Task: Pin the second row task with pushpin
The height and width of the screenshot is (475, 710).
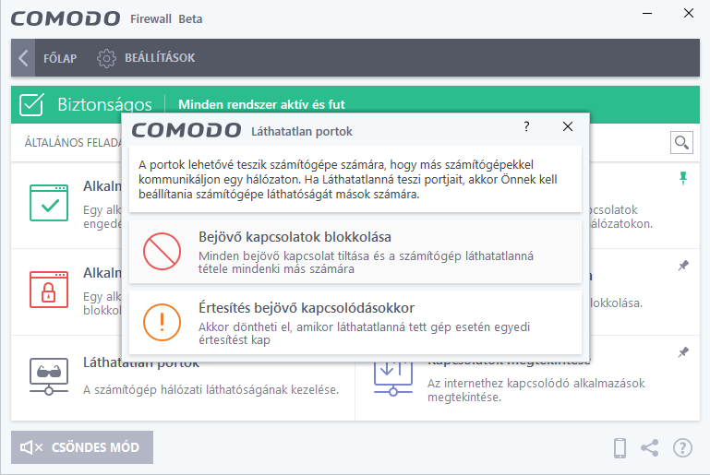Action: coord(683,266)
